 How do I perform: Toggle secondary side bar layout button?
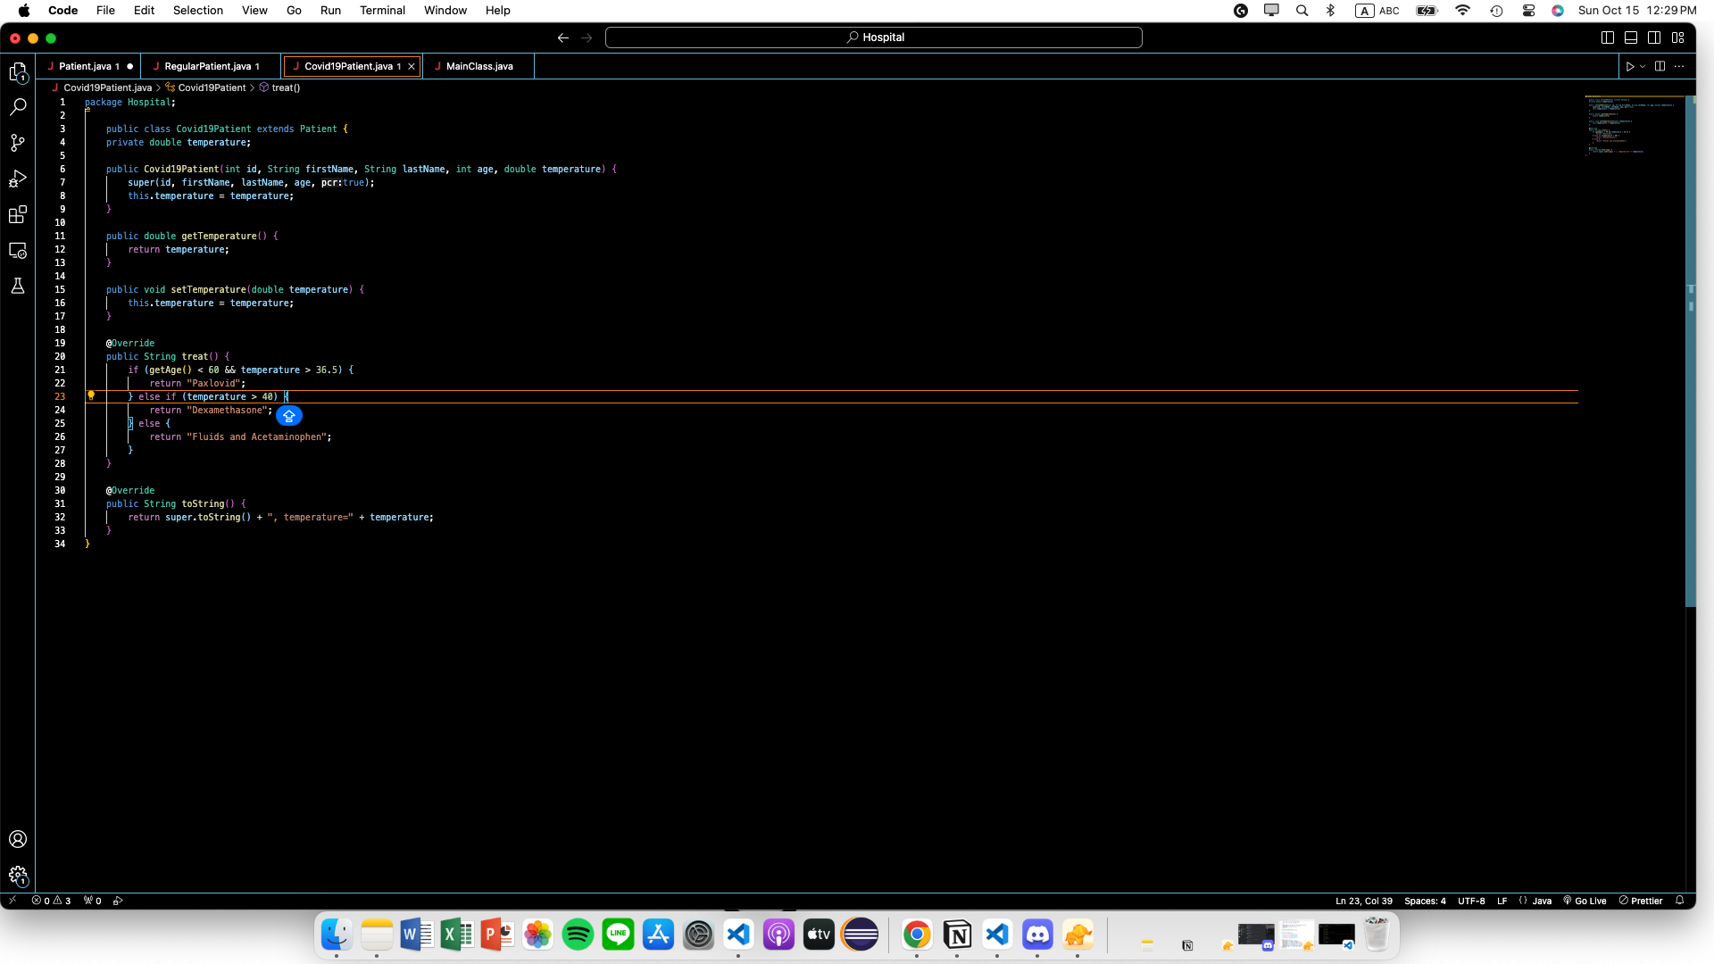(1654, 37)
